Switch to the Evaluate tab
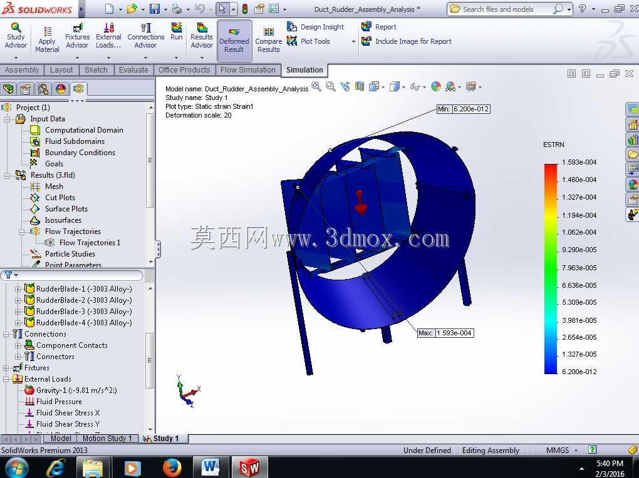Image resolution: width=639 pixels, height=478 pixels. (x=133, y=70)
